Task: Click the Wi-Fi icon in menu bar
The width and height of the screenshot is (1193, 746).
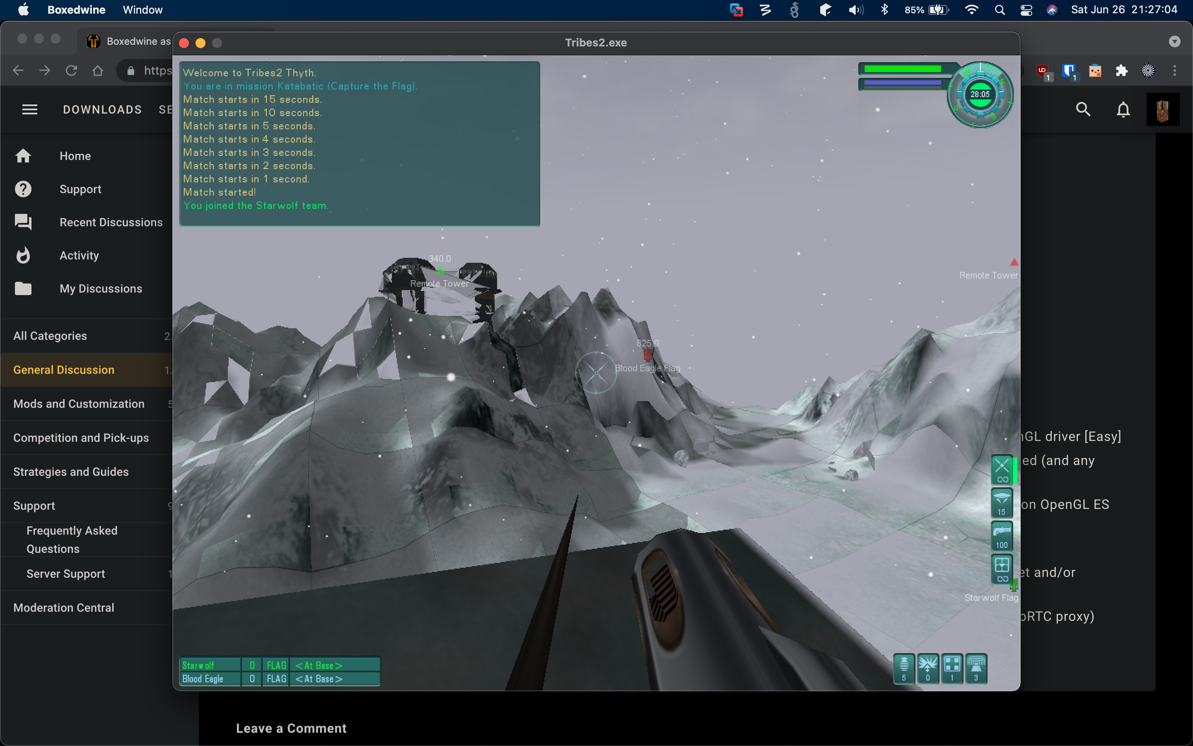Action: pos(971,10)
